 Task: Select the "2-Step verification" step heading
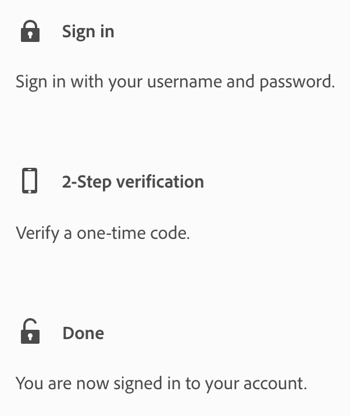coord(133,182)
